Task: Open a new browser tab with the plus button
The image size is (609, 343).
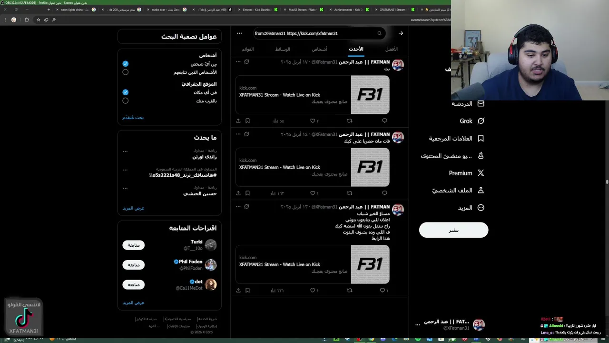Action: point(49,10)
